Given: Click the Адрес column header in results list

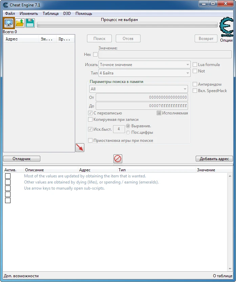Looking at the screenshot, I should [x=21, y=39].
